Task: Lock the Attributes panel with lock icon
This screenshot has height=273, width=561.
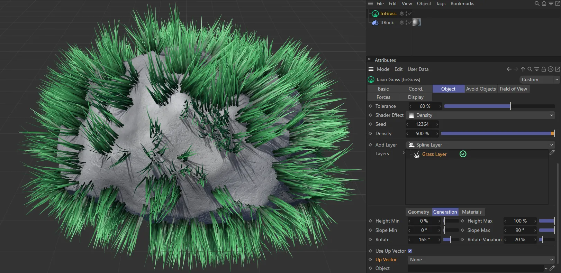Action: 544,69
